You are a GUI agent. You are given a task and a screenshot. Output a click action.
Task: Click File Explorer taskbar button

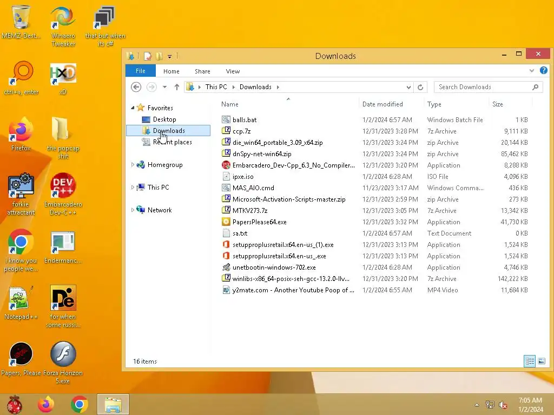pyautogui.click(x=113, y=404)
